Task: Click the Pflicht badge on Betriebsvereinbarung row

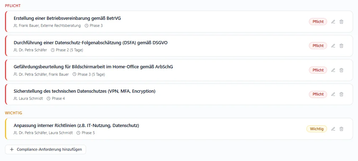Action: (x=318, y=22)
